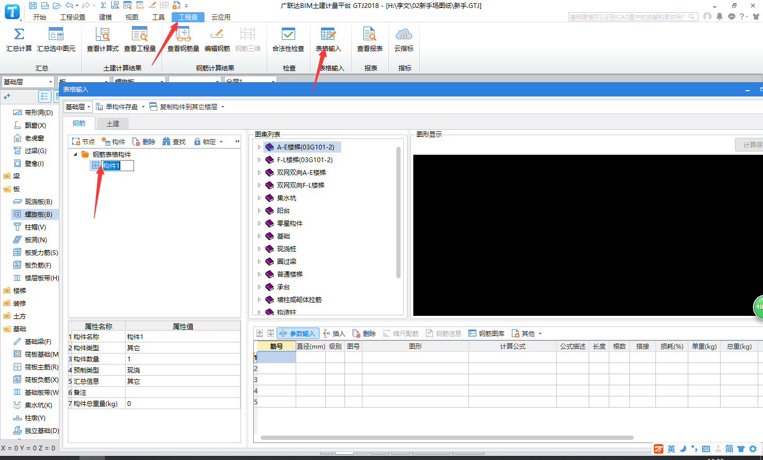763x460 pixels.
Task: Expand the 楼梯 category folder
Action: [7, 290]
